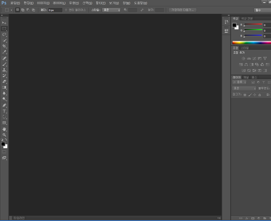Select the Path Selection tool
The width and height of the screenshot is (271, 221).
(4, 117)
